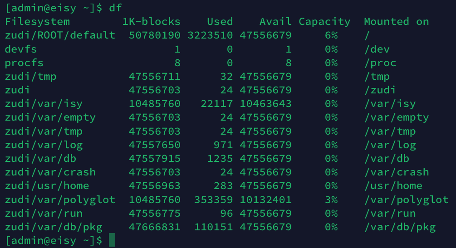This screenshot has width=456, height=248.
Task: Click the terminal cursor block
Action: (x=112, y=240)
